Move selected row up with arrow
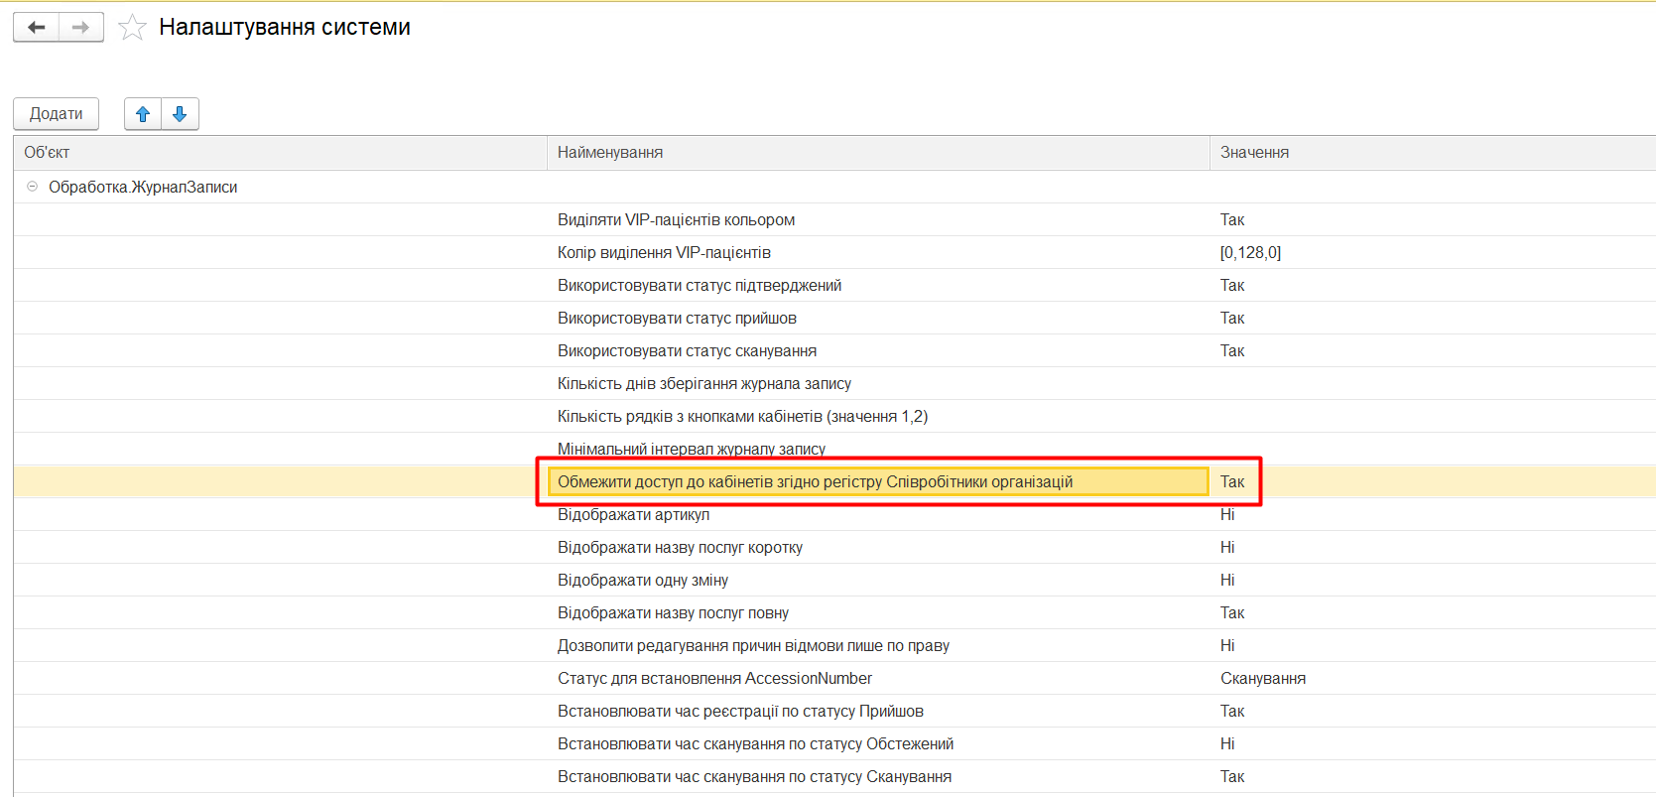This screenshot has height=797, width=1656. click(143, 114)
